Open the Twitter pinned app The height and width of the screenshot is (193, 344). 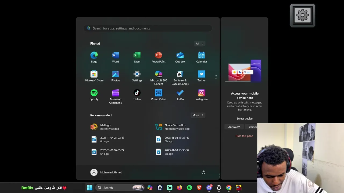(x=202, y=76)
